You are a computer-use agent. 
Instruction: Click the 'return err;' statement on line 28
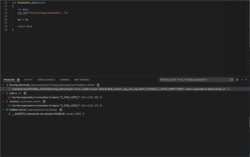[x=25, y=26]
